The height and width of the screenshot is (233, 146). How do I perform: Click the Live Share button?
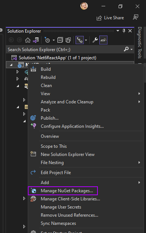110,18
